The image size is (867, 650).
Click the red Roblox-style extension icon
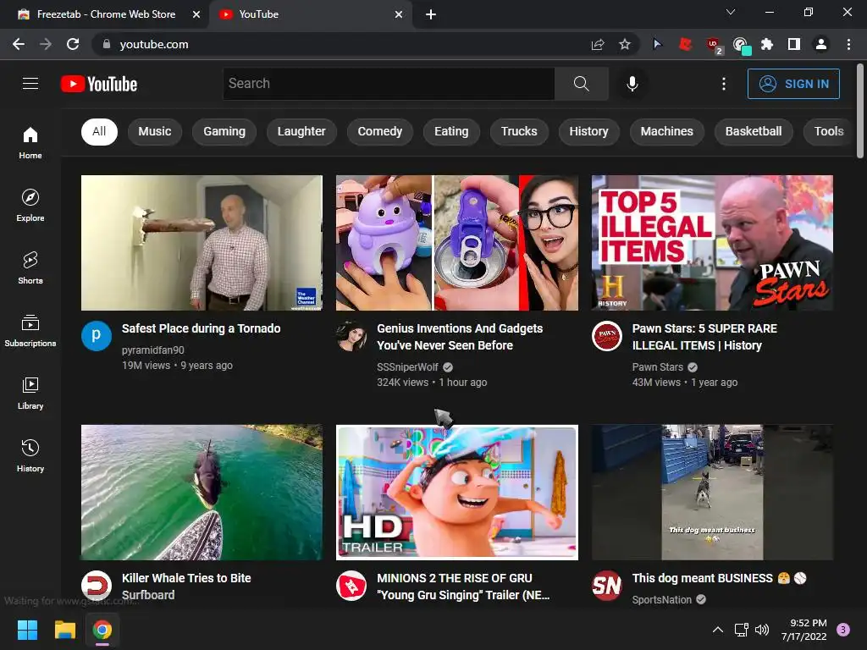(685, 44)
